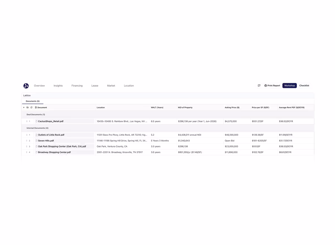335x245 pixels.
Task: Click the 5 Years 3 Months WALT cell
Action: pos(163,141)
